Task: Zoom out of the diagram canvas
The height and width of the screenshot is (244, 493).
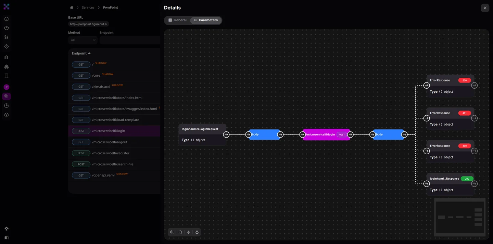Action: coord(180,232)
